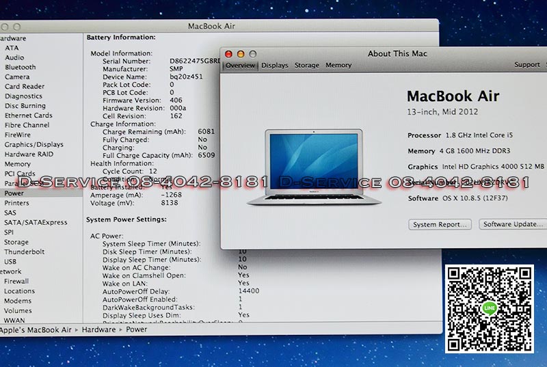This screenshot has height=367, width=547.
Task: Click the System Power Settings heading
Action: (x=126, y=219)
